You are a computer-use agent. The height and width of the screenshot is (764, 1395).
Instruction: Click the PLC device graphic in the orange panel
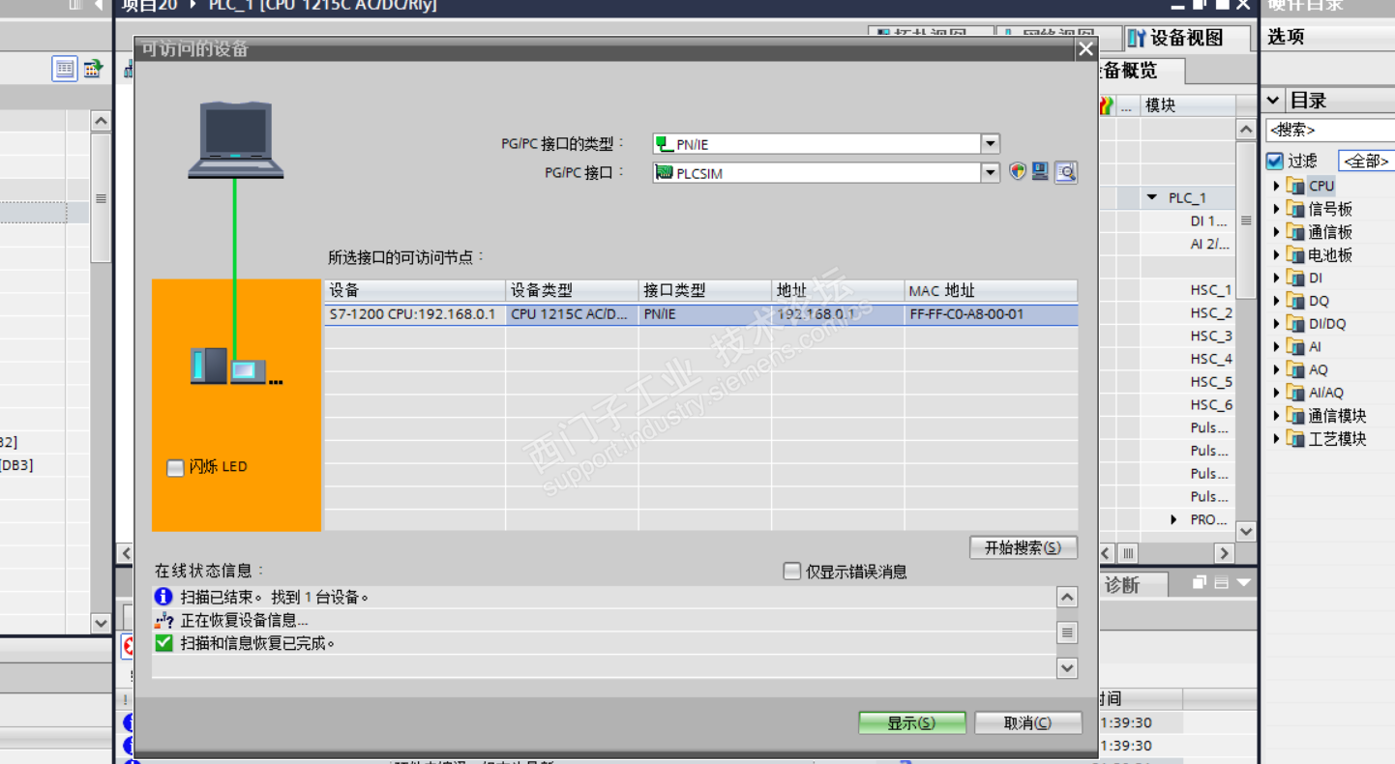click(x=235, y=367)
